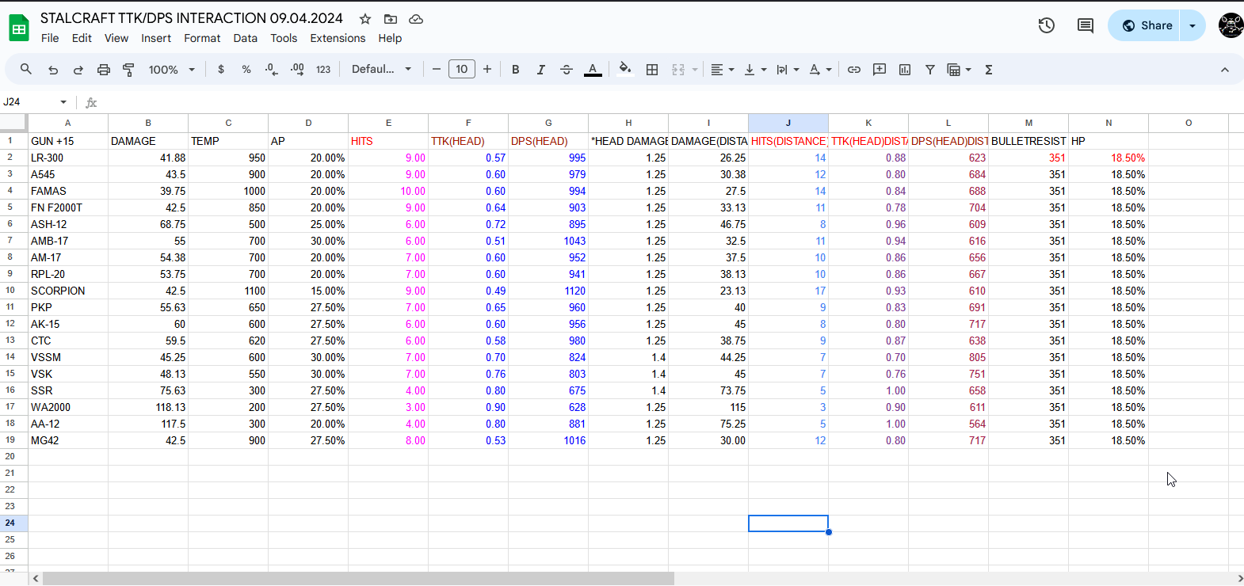Open the Name box dropdown arrow
This screenshot has height=586, width=1244.
[x=63, y=102]
